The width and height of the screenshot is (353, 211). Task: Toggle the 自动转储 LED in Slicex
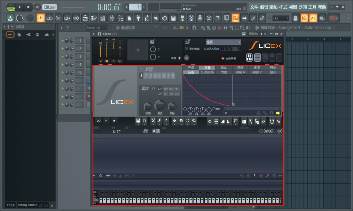[223, 58]
